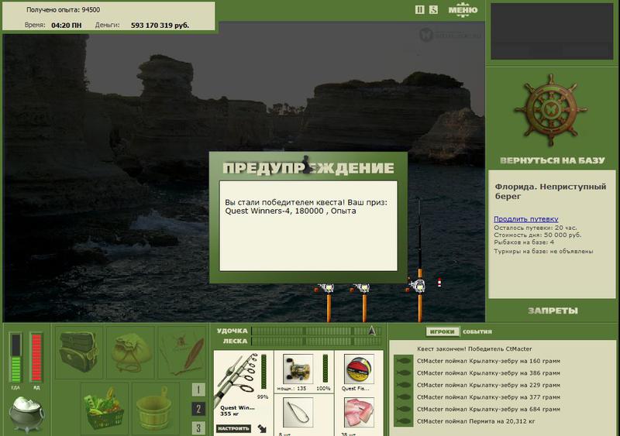
Task: Click the cooking cauldron icon
Action: click(26, 414)
